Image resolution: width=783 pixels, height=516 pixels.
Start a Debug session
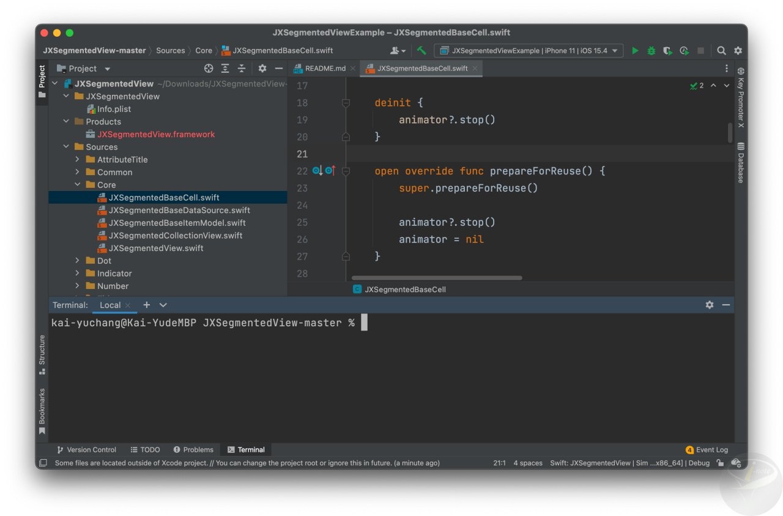click(650, 51)
